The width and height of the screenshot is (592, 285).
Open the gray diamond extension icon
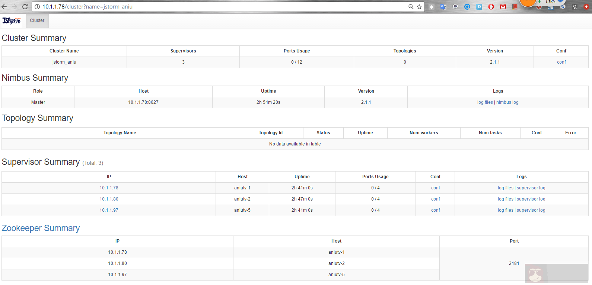(x=432, y=7)
